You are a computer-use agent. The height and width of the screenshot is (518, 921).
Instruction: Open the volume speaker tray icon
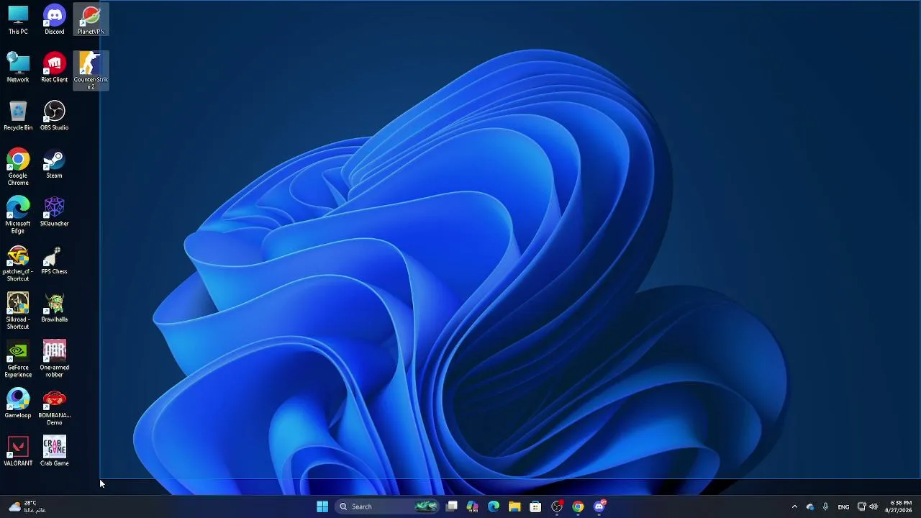click(x=874, y=506)
